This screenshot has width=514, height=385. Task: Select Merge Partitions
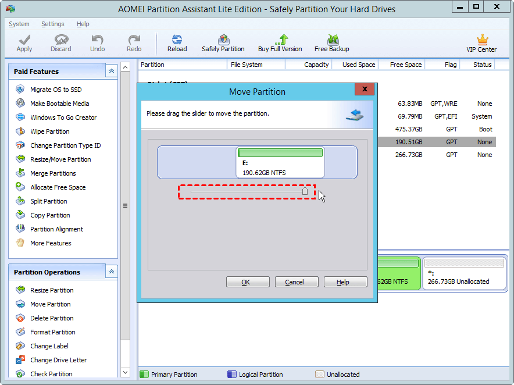pos(53,173)
